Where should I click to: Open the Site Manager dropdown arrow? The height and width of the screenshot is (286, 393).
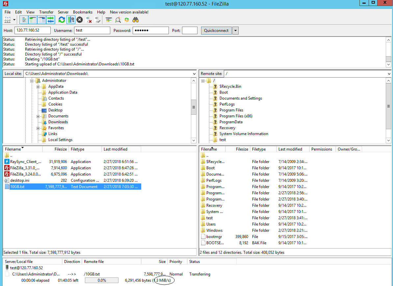tap(14, 20)
